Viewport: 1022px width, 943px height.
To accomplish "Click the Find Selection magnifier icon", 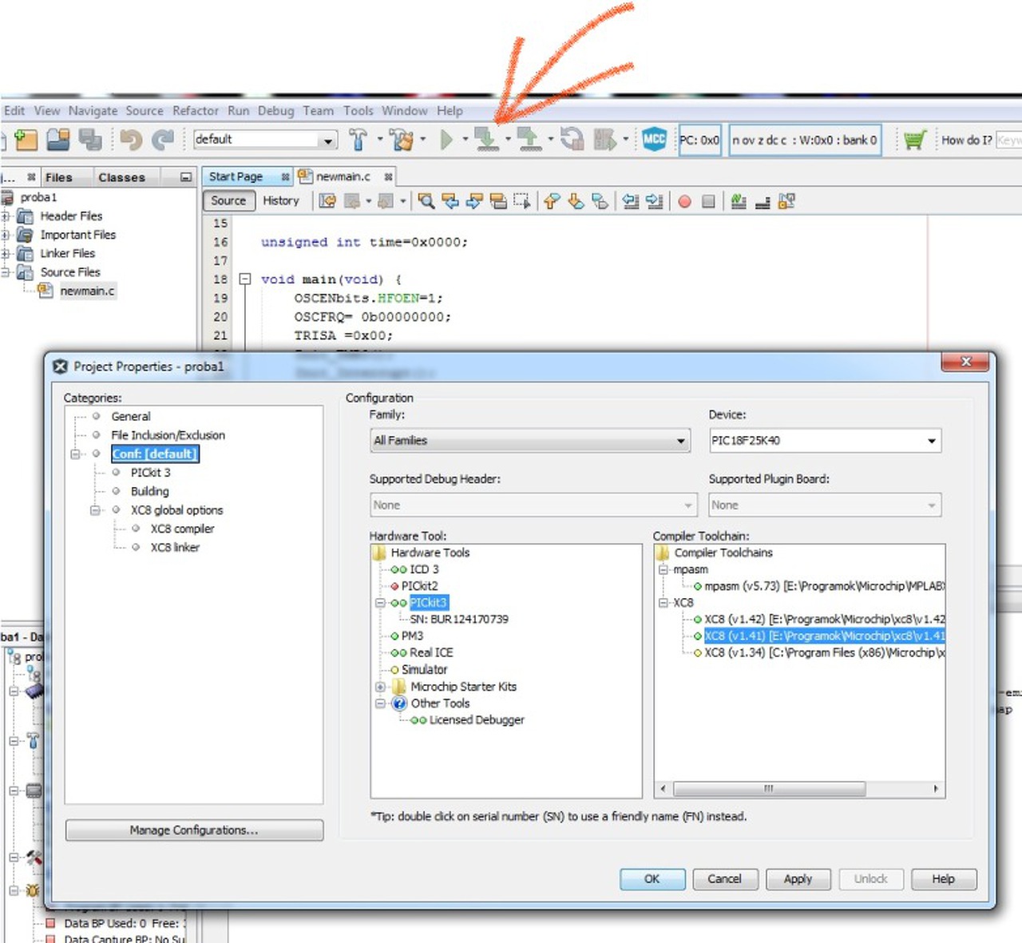I will 426,201.
